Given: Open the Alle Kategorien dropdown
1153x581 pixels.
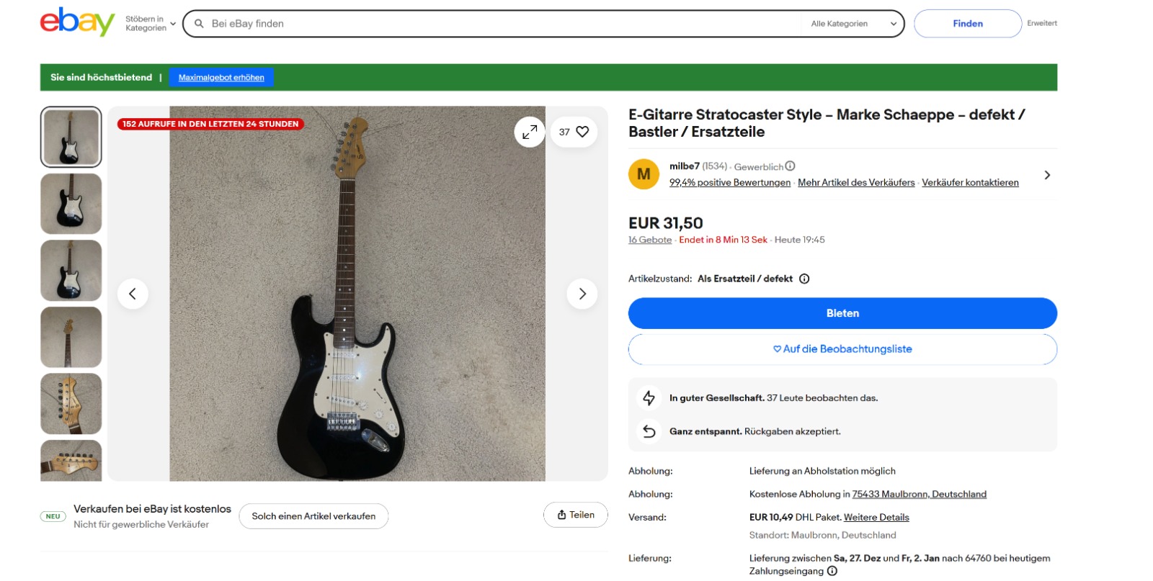Looking at the screenshot, I should [853, 24].
